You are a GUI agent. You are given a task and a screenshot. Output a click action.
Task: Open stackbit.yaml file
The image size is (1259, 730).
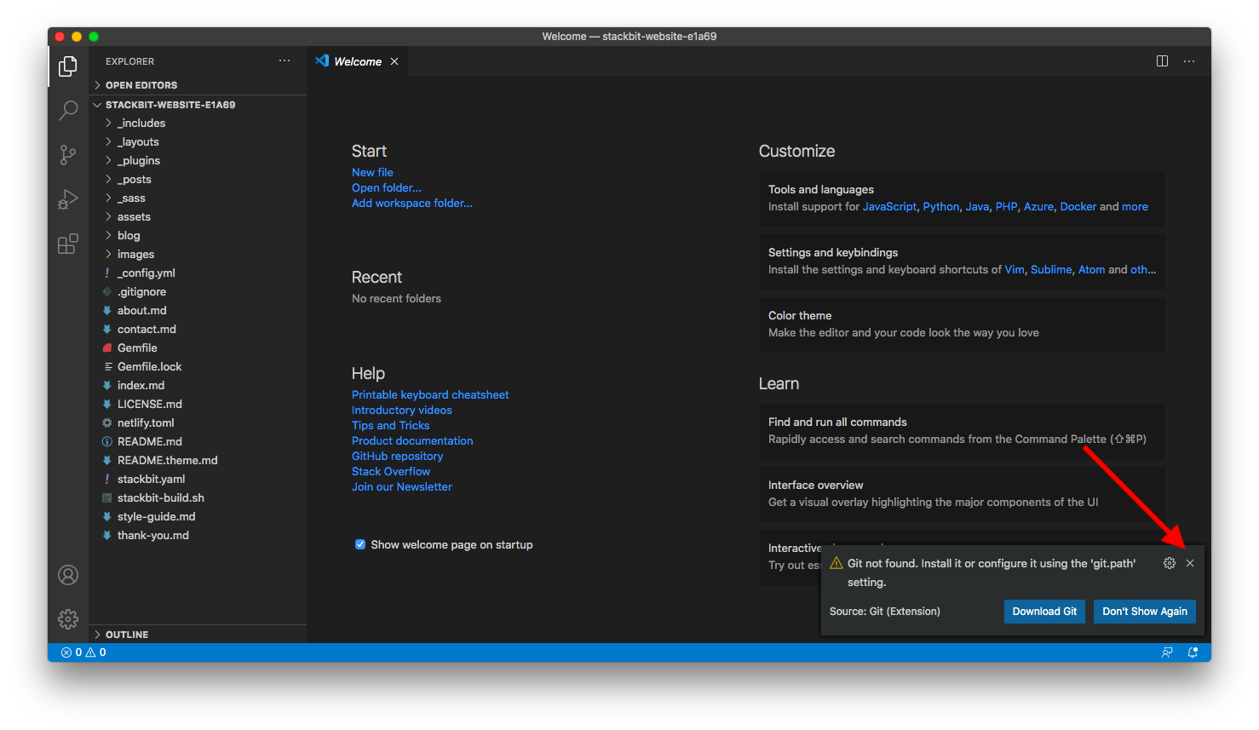(198, 480)
